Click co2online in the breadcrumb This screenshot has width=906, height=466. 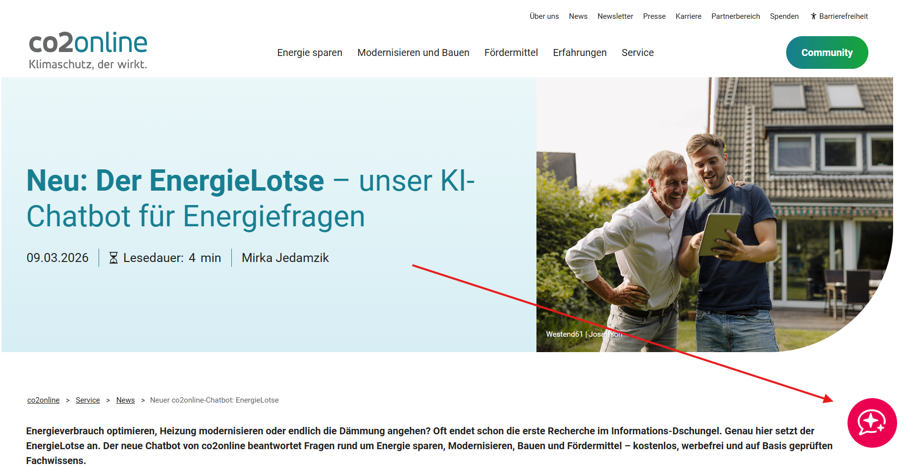(43, 400)
